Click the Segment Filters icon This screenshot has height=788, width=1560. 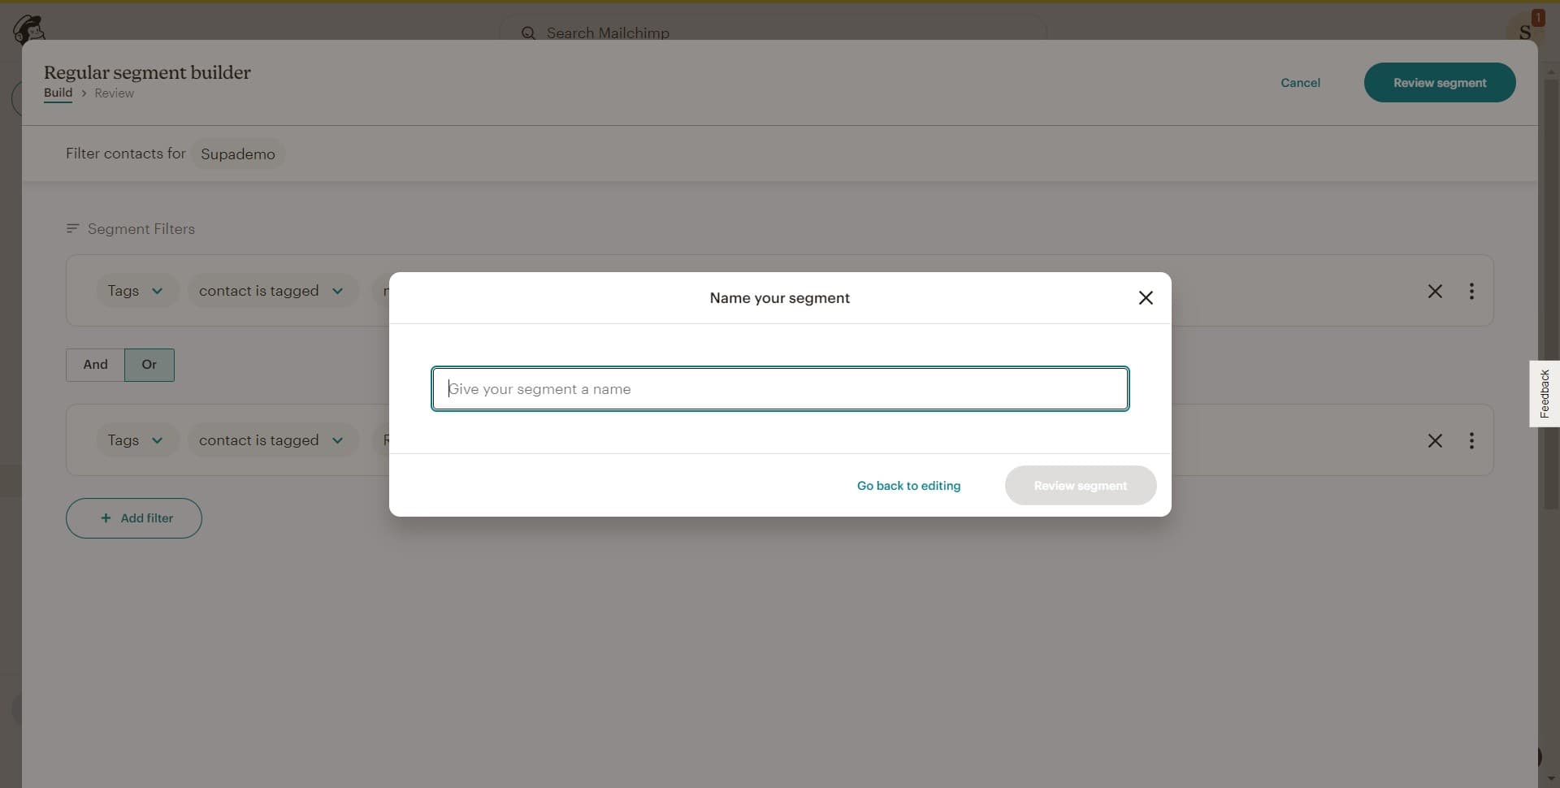tap(71, 228)
